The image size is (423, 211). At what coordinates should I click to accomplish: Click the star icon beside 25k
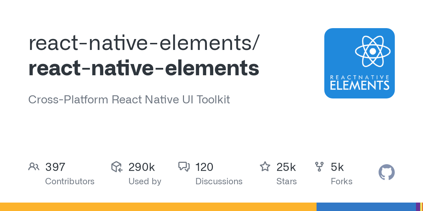coord(265,167)
